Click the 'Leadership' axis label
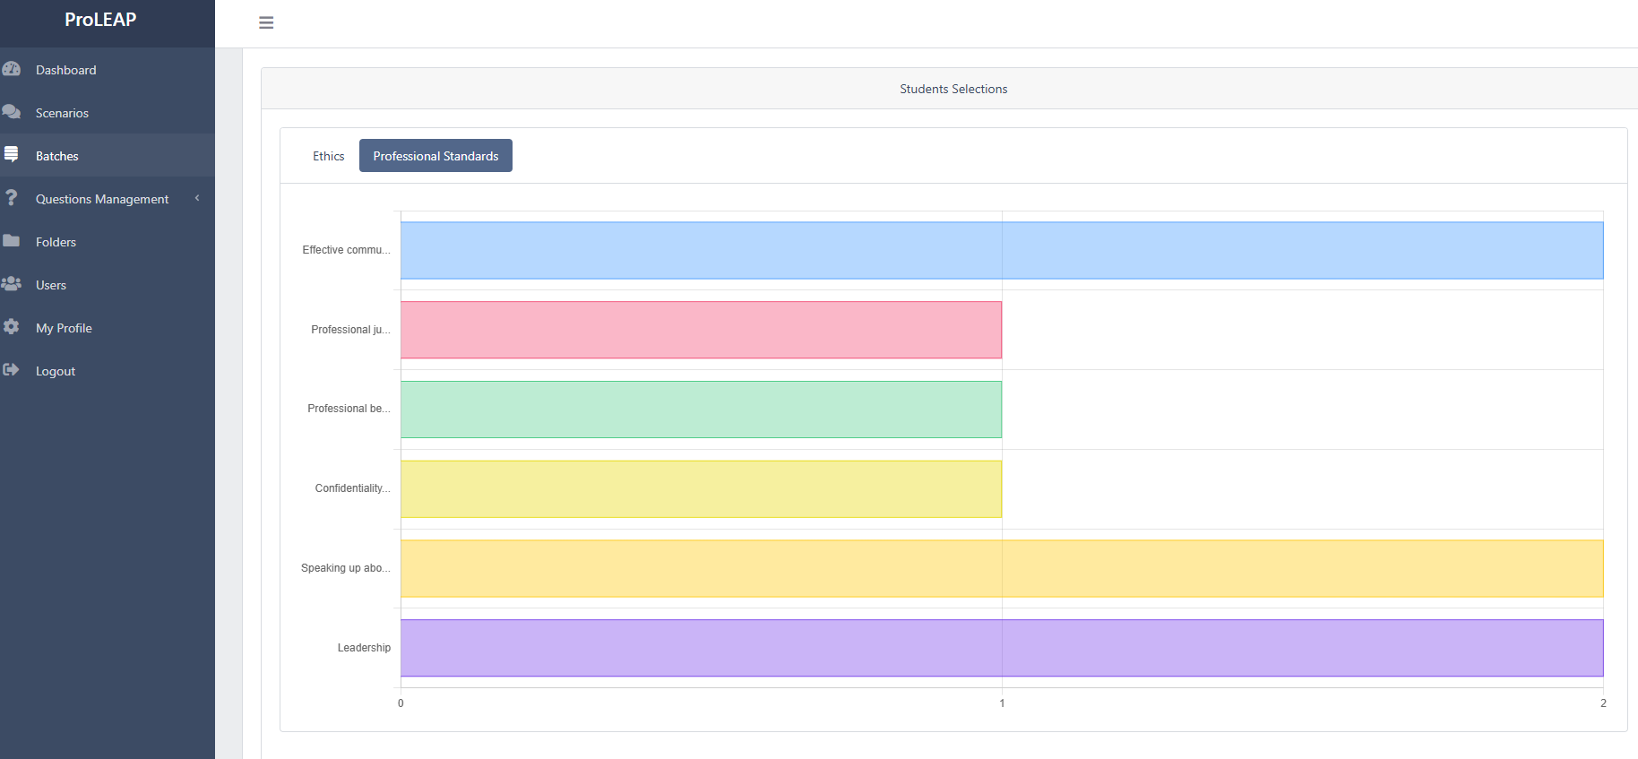The image size is (1638, 759). pos(364,648)
